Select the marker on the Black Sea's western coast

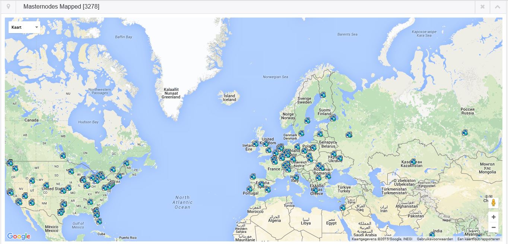(328, 176)
